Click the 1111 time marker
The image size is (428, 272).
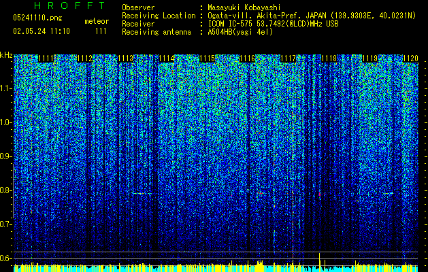(x=46, y=58)
